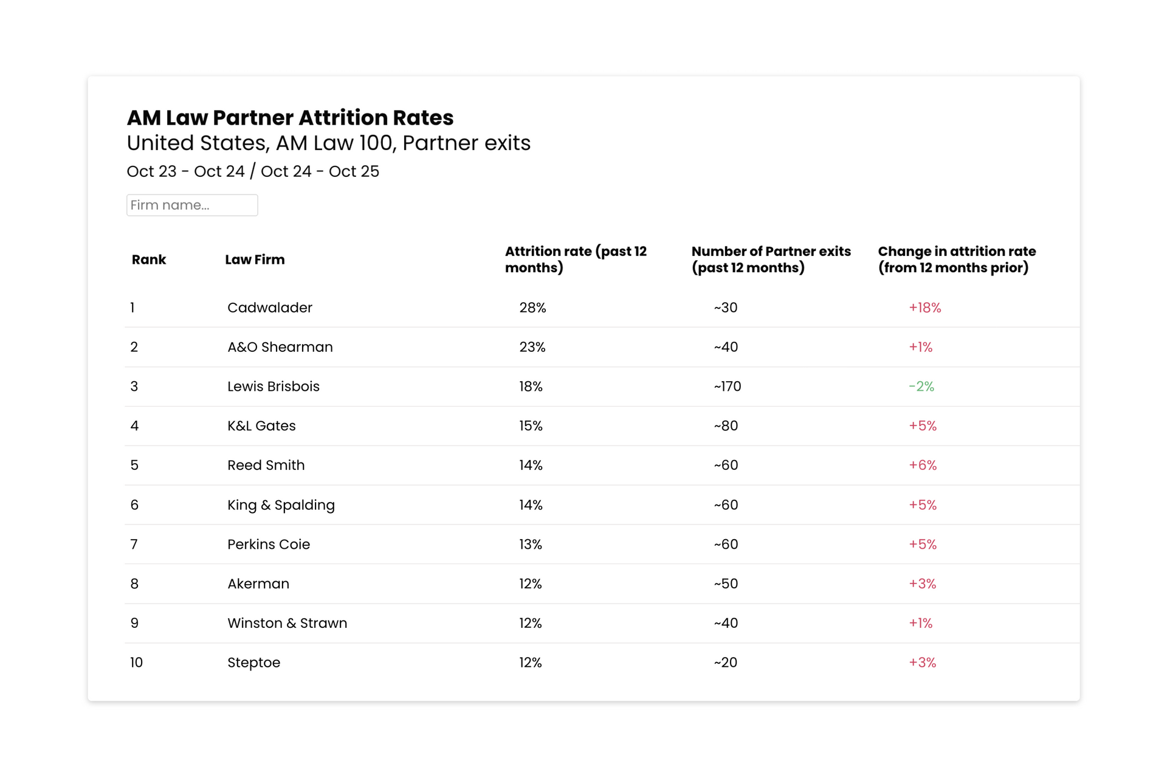Sort by the Law Firm column header
Viewport: 1167px width, 778px height.
(255, 259)
